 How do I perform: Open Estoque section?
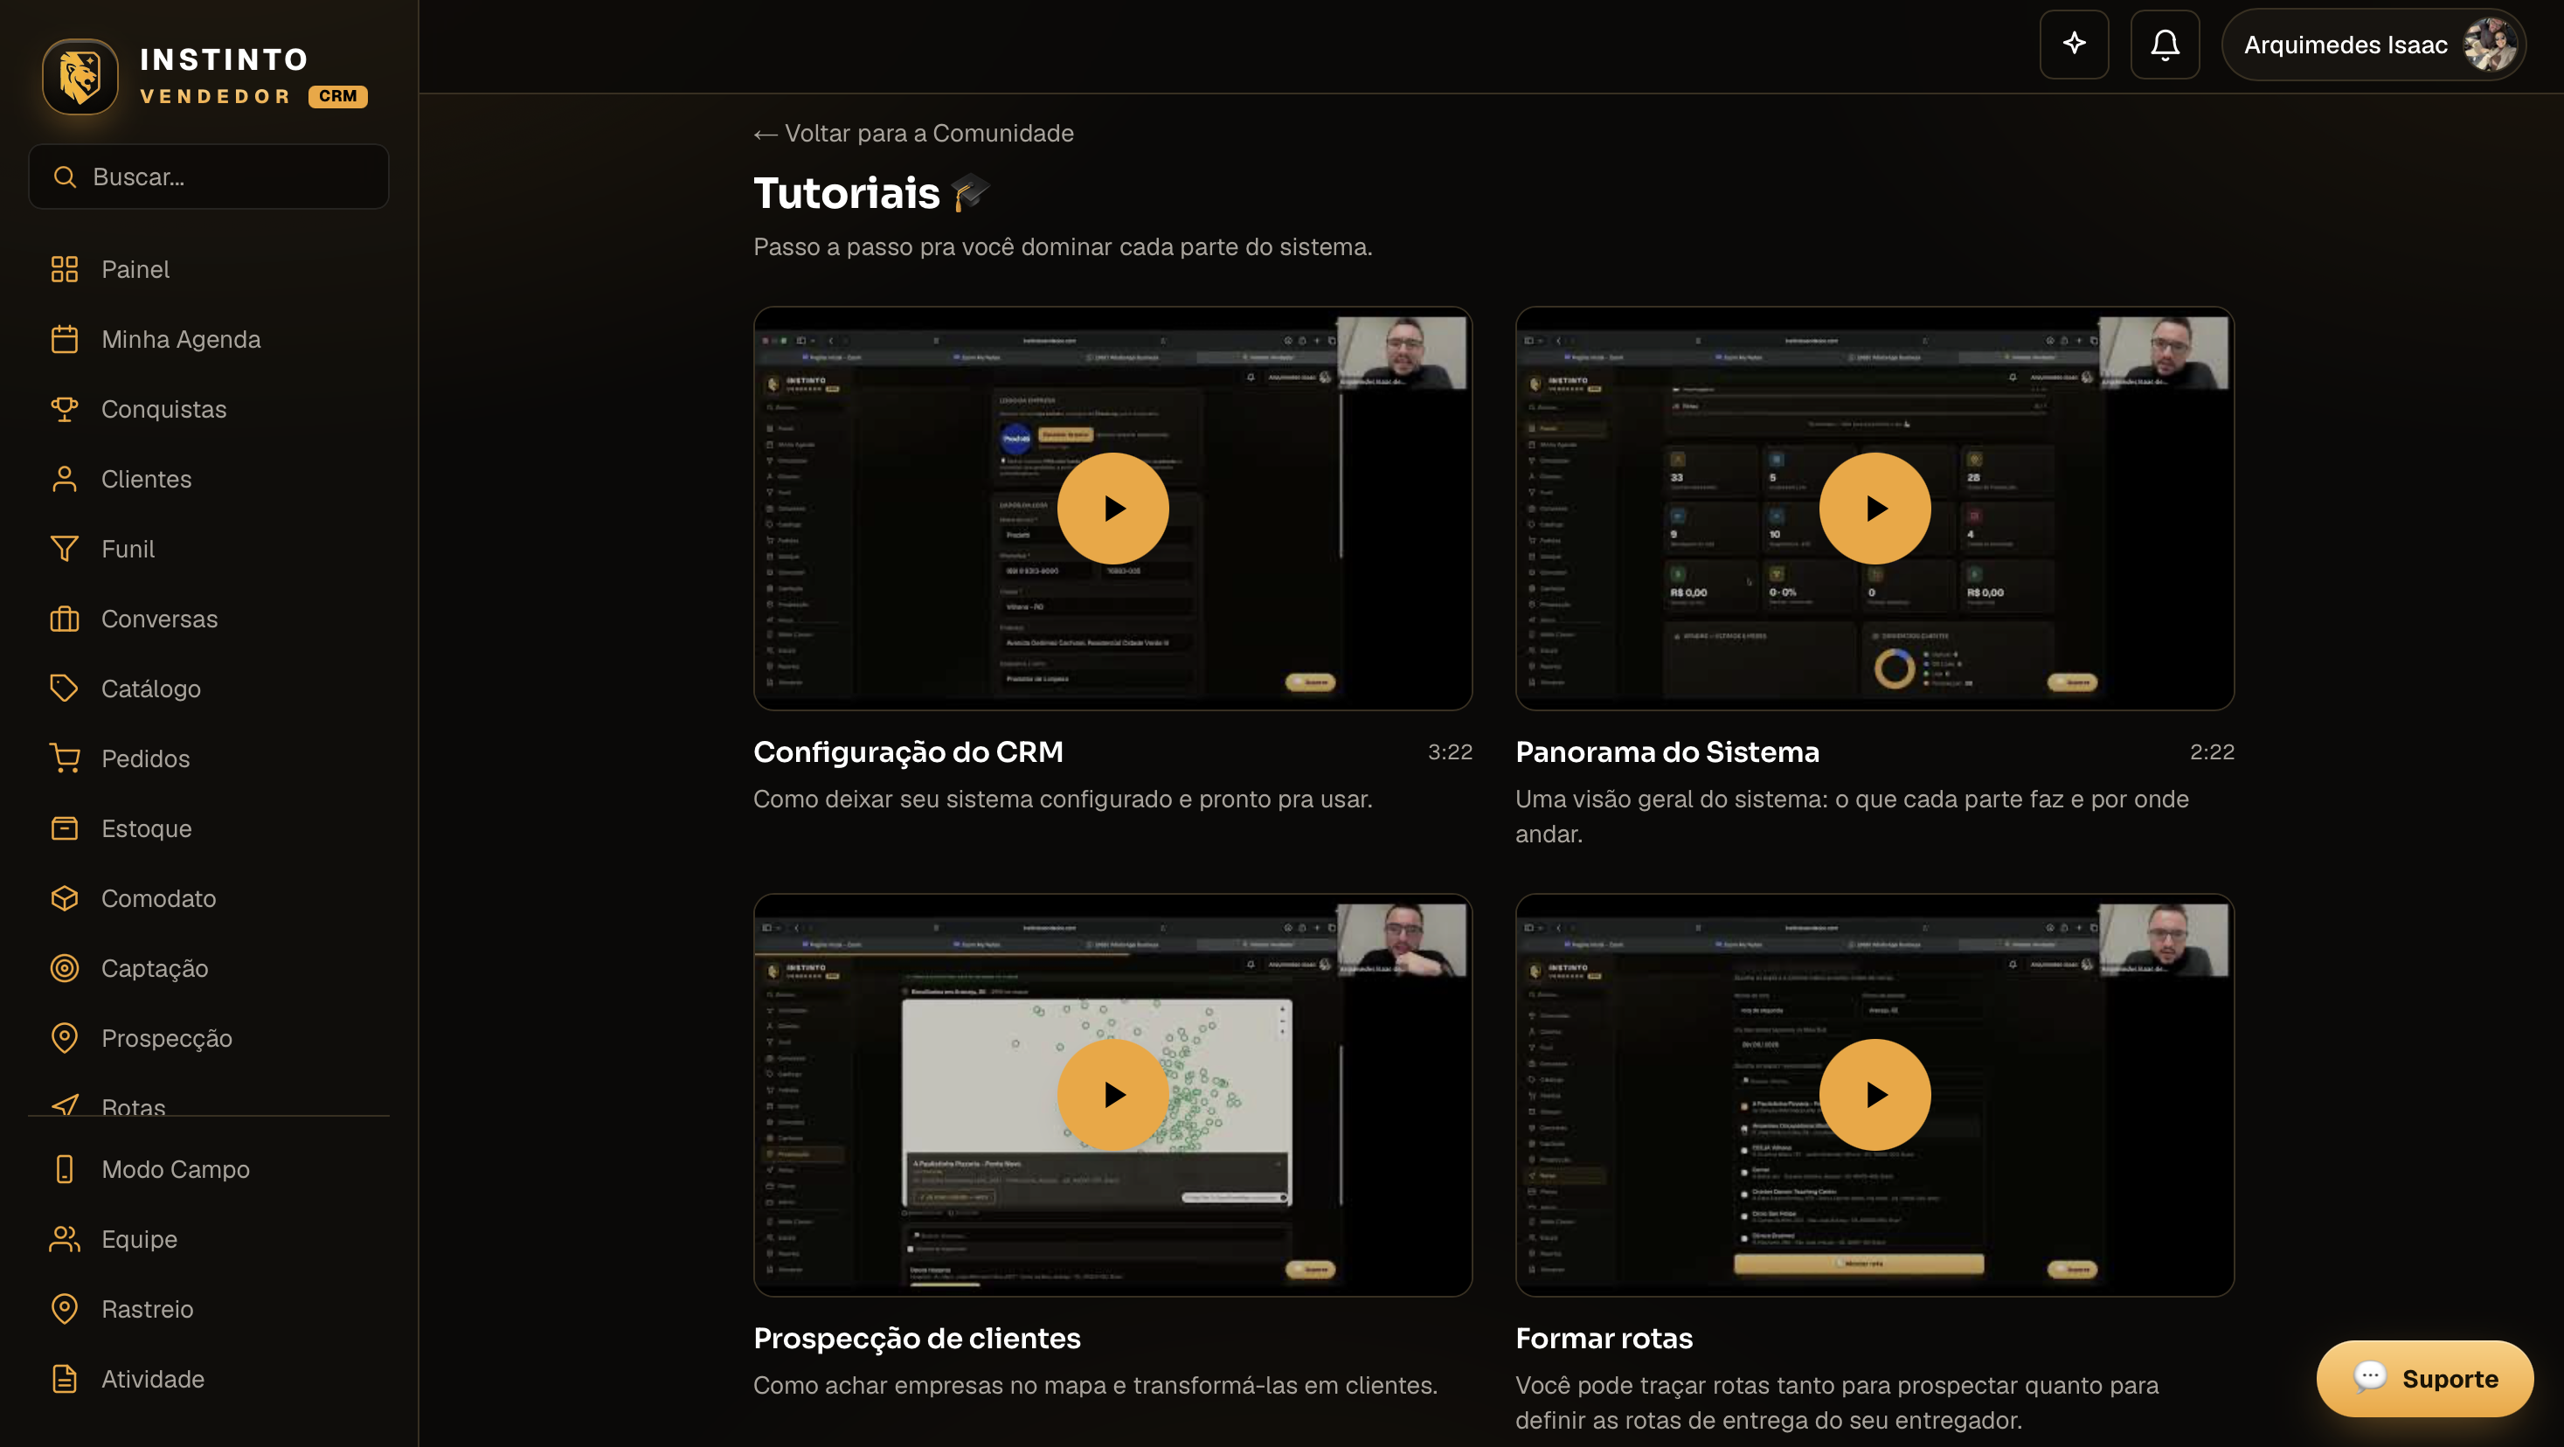[x=209, y=828]
